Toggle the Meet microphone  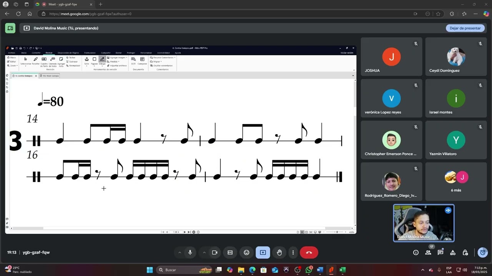coord(190,253)
